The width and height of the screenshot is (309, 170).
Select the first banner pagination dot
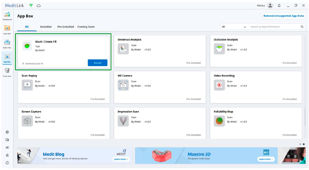300,144
